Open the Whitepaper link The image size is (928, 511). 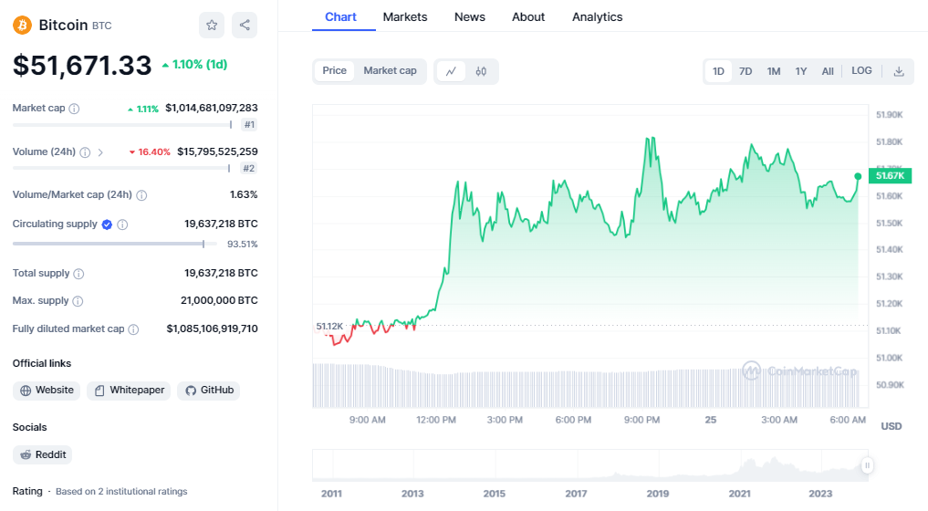129,391
